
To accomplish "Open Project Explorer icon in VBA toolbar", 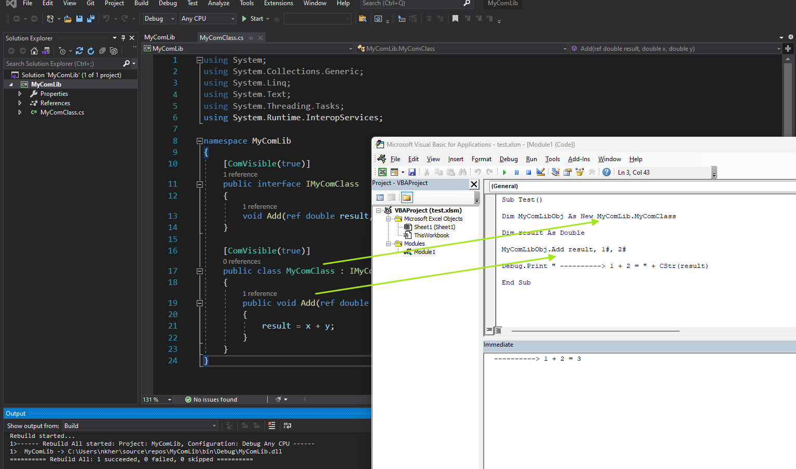I will pyautogui.click(x=556, y=172).
